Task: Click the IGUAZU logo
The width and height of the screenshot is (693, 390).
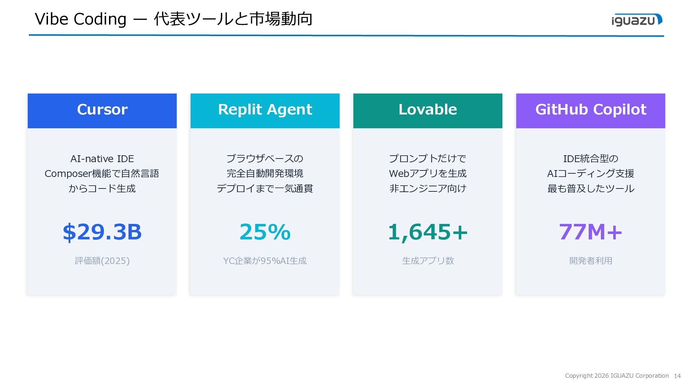Action: (637, 20)
